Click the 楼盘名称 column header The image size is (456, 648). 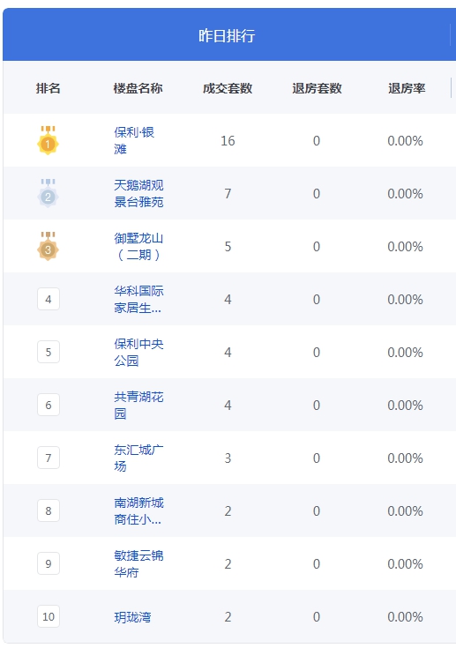(x=138, y=88)
